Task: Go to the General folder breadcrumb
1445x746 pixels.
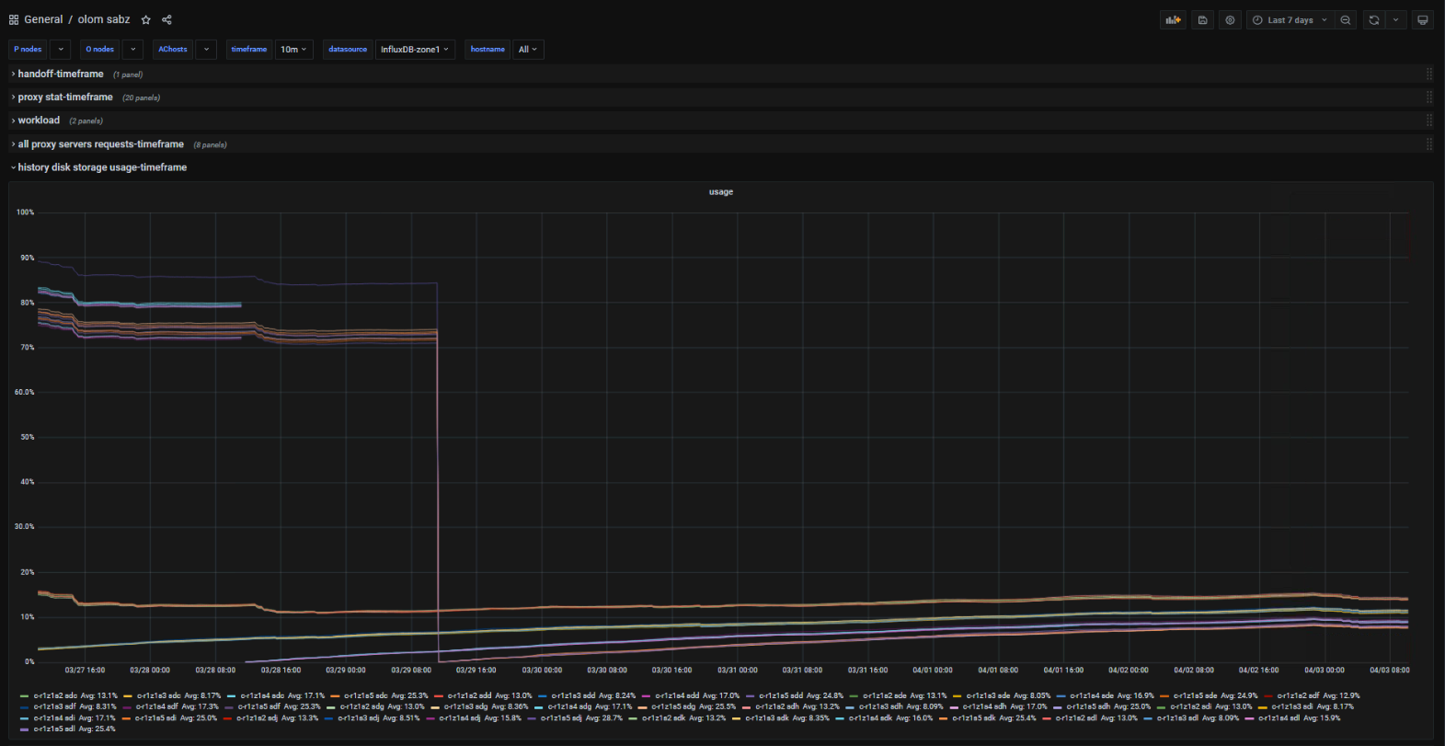Action: pos(43,19)
